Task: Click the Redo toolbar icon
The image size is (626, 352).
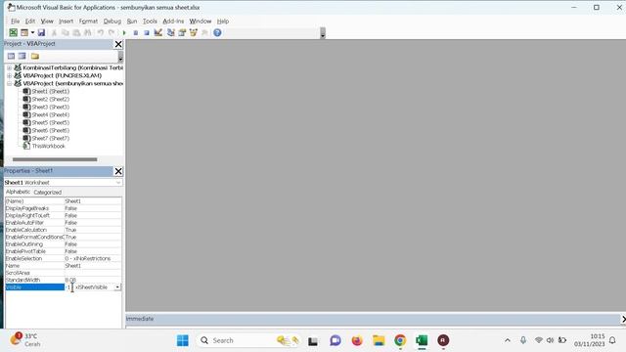Action: [x=112, y=32]
